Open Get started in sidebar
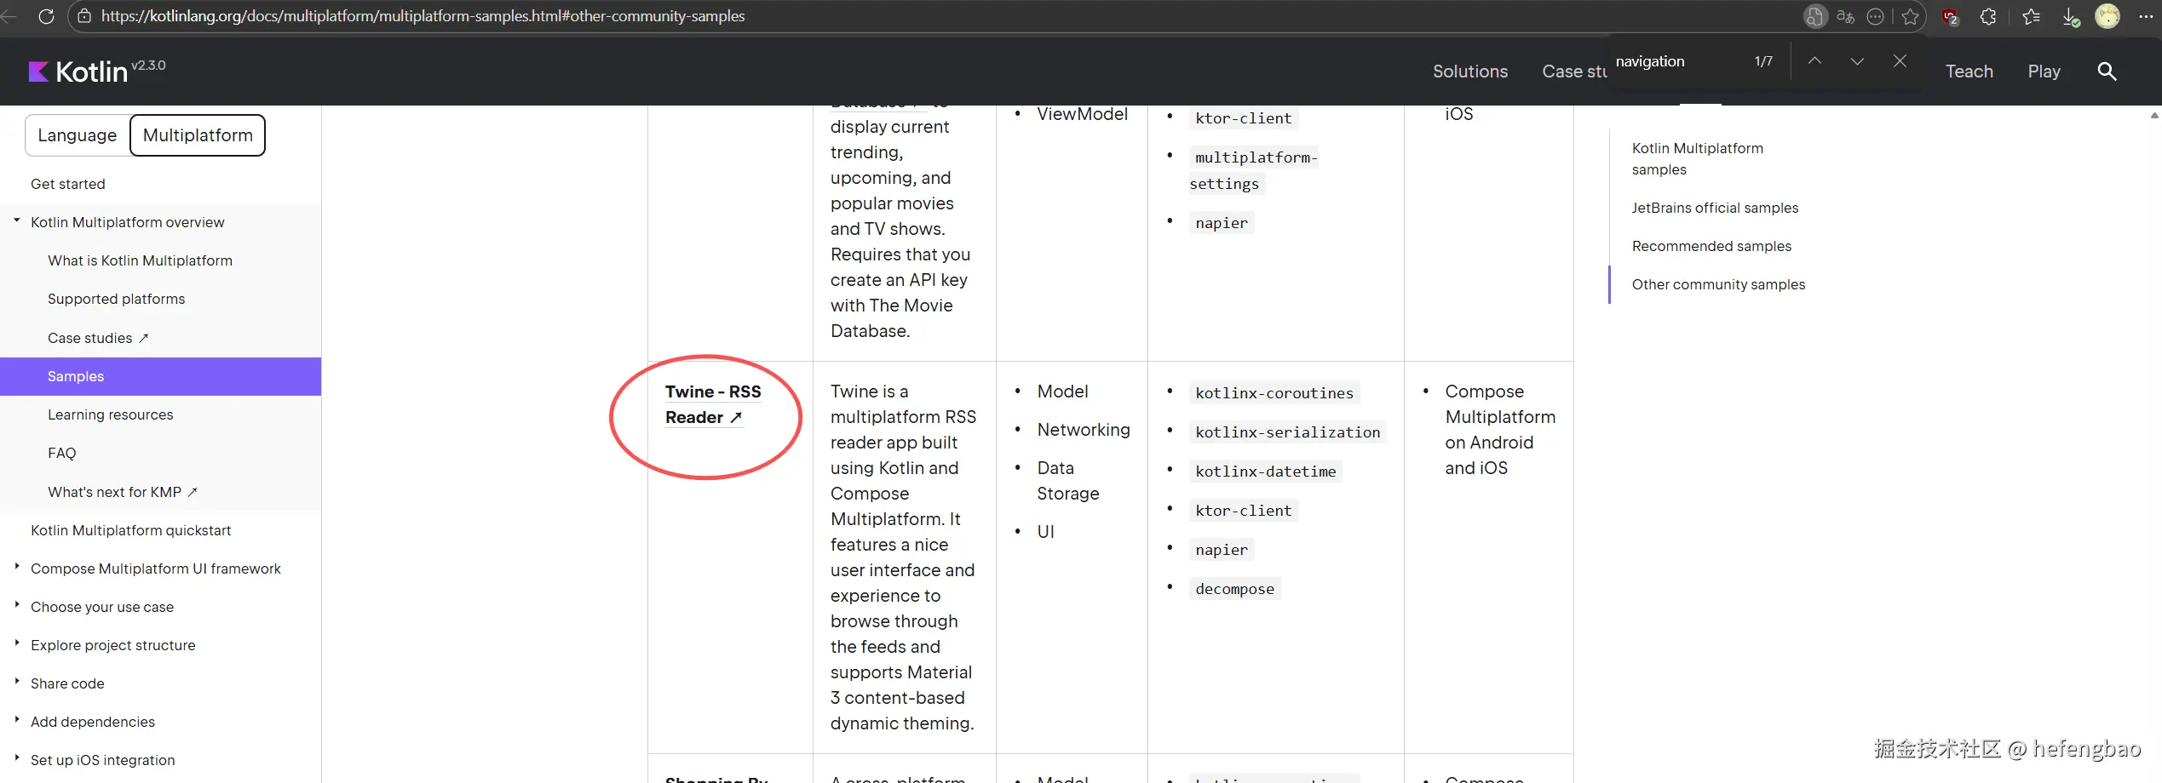The width and height of the screenshot is (2162, 783). (x=68, y=184)
